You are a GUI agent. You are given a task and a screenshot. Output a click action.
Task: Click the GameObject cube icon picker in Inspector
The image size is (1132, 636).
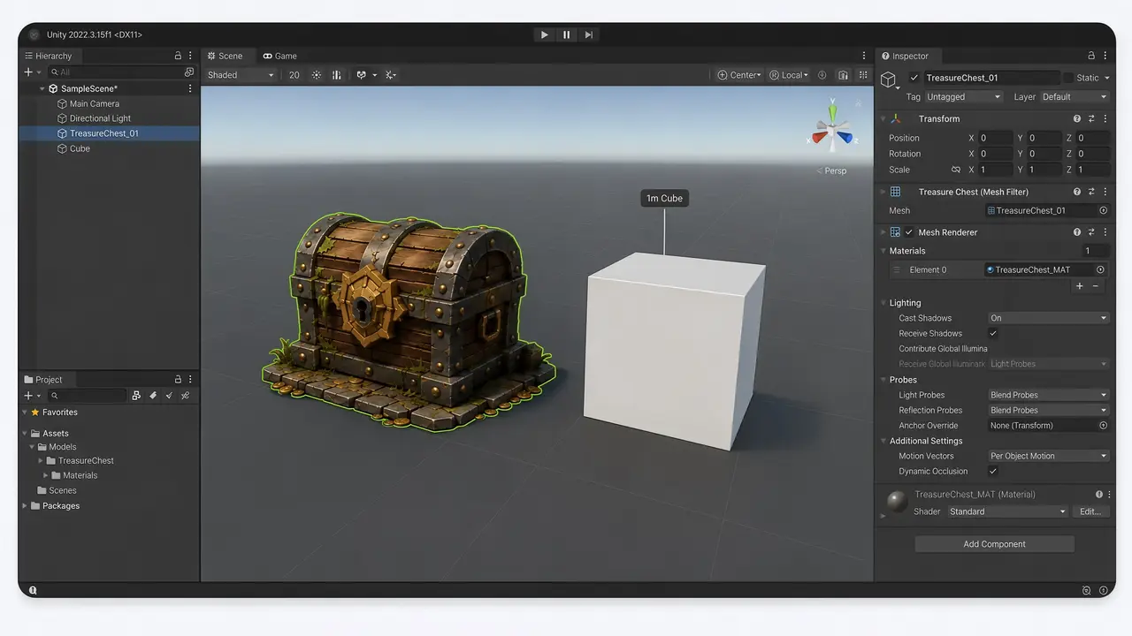(x=890, y=79)
